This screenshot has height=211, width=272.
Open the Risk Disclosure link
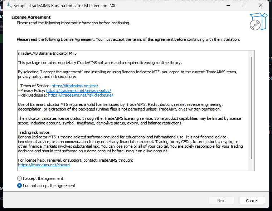pyautogui.click(x=81, y=95)
